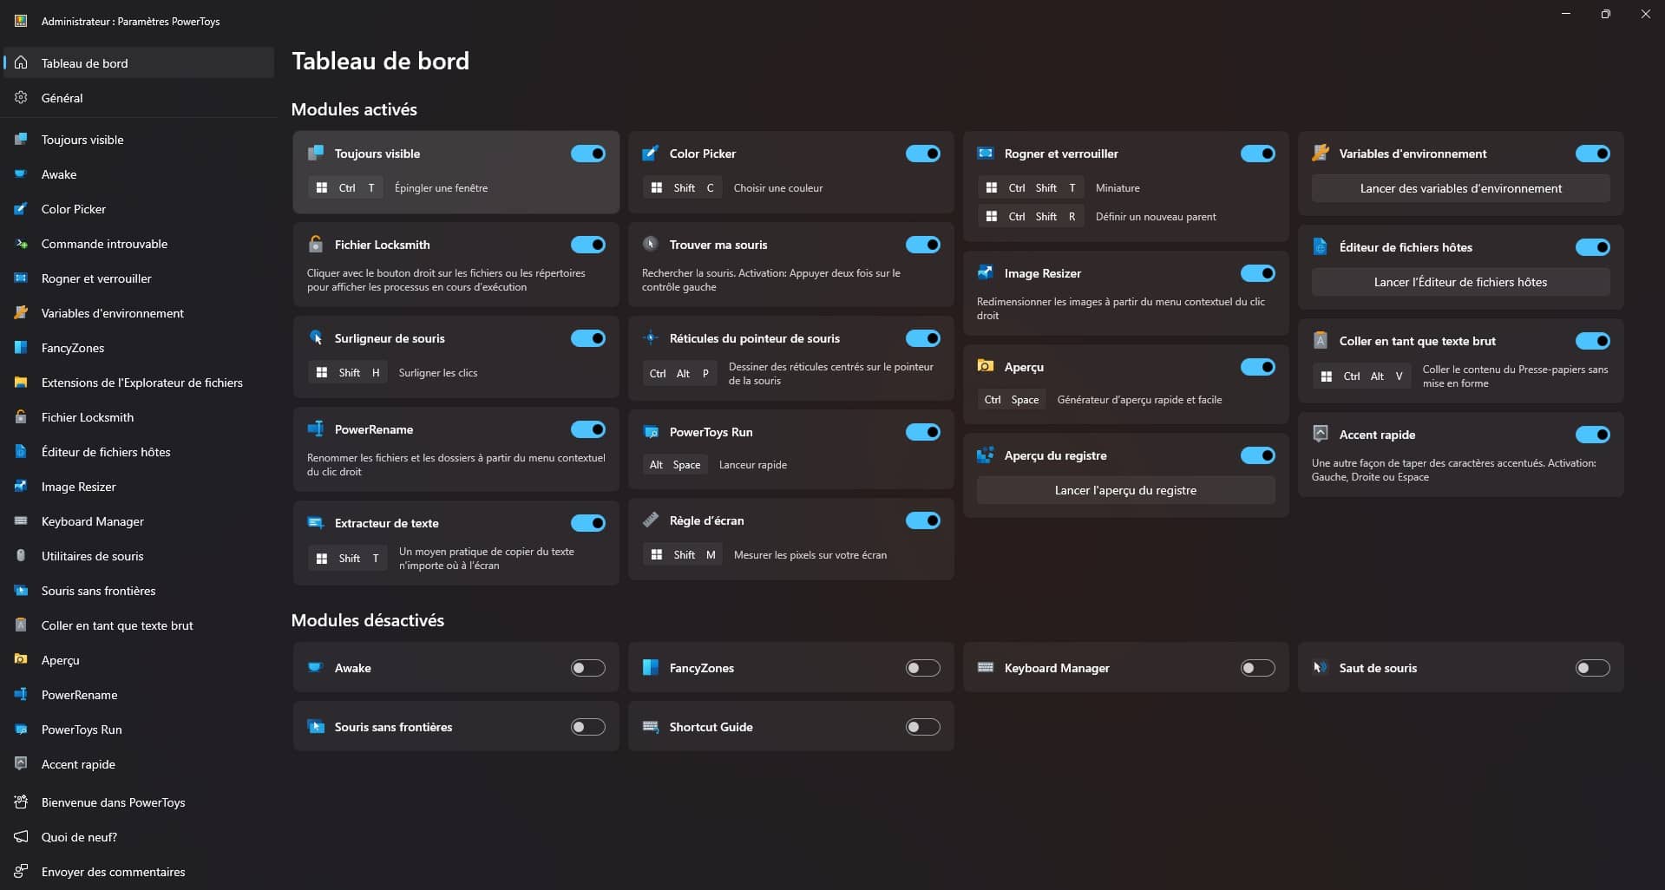This screenshot has height=890, width=1665.
Task: Click the Image Resizer card icon
Action: [986, 273]
